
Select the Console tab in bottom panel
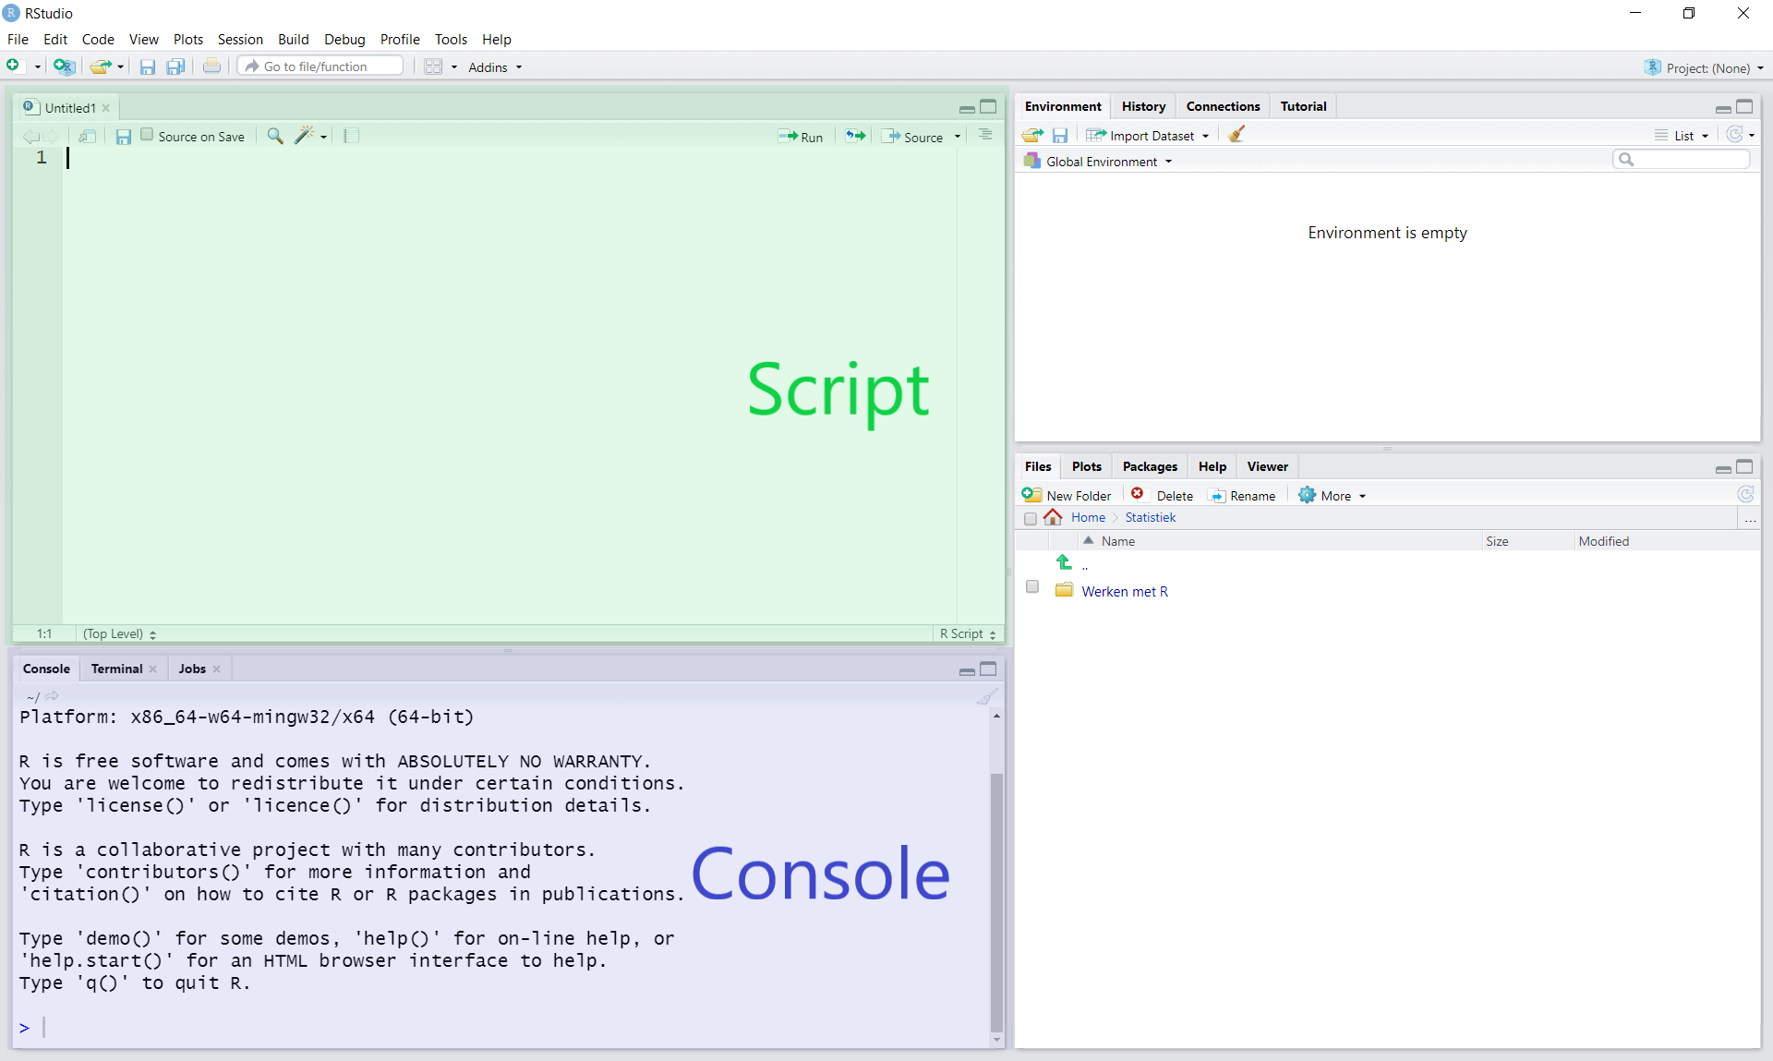click(47, 669)
